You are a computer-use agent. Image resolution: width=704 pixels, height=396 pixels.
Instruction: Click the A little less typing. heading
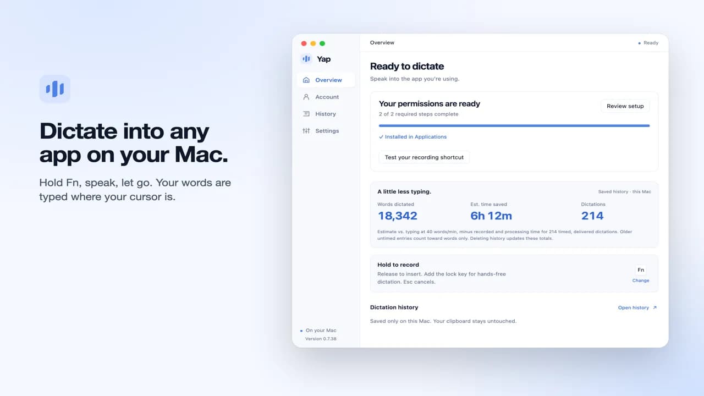(404, 192)
